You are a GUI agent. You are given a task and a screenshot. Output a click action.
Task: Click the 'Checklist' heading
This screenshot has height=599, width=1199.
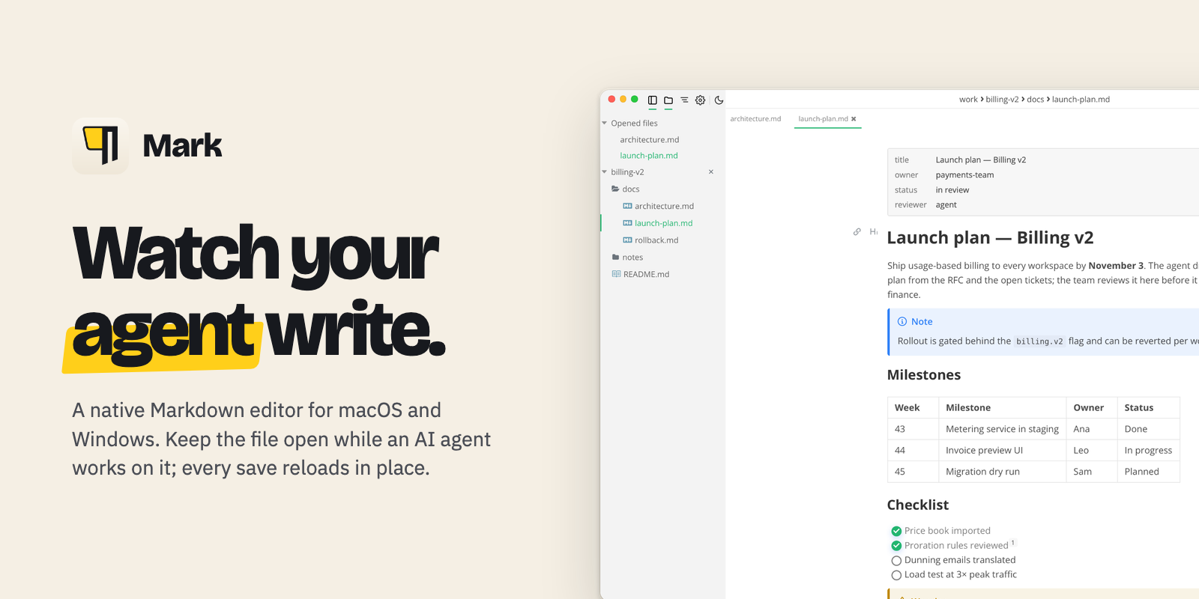pyautogui.click(x=918, y=505)
